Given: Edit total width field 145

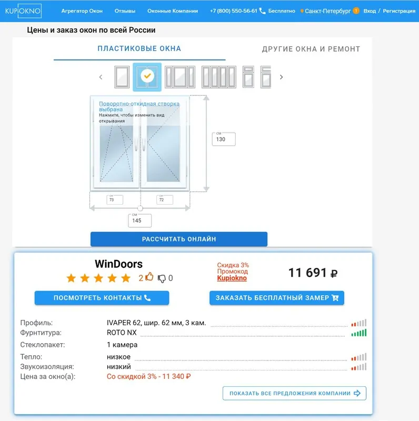Looking at the screenshot, I should pyautogui.click(x=139, y=220).
